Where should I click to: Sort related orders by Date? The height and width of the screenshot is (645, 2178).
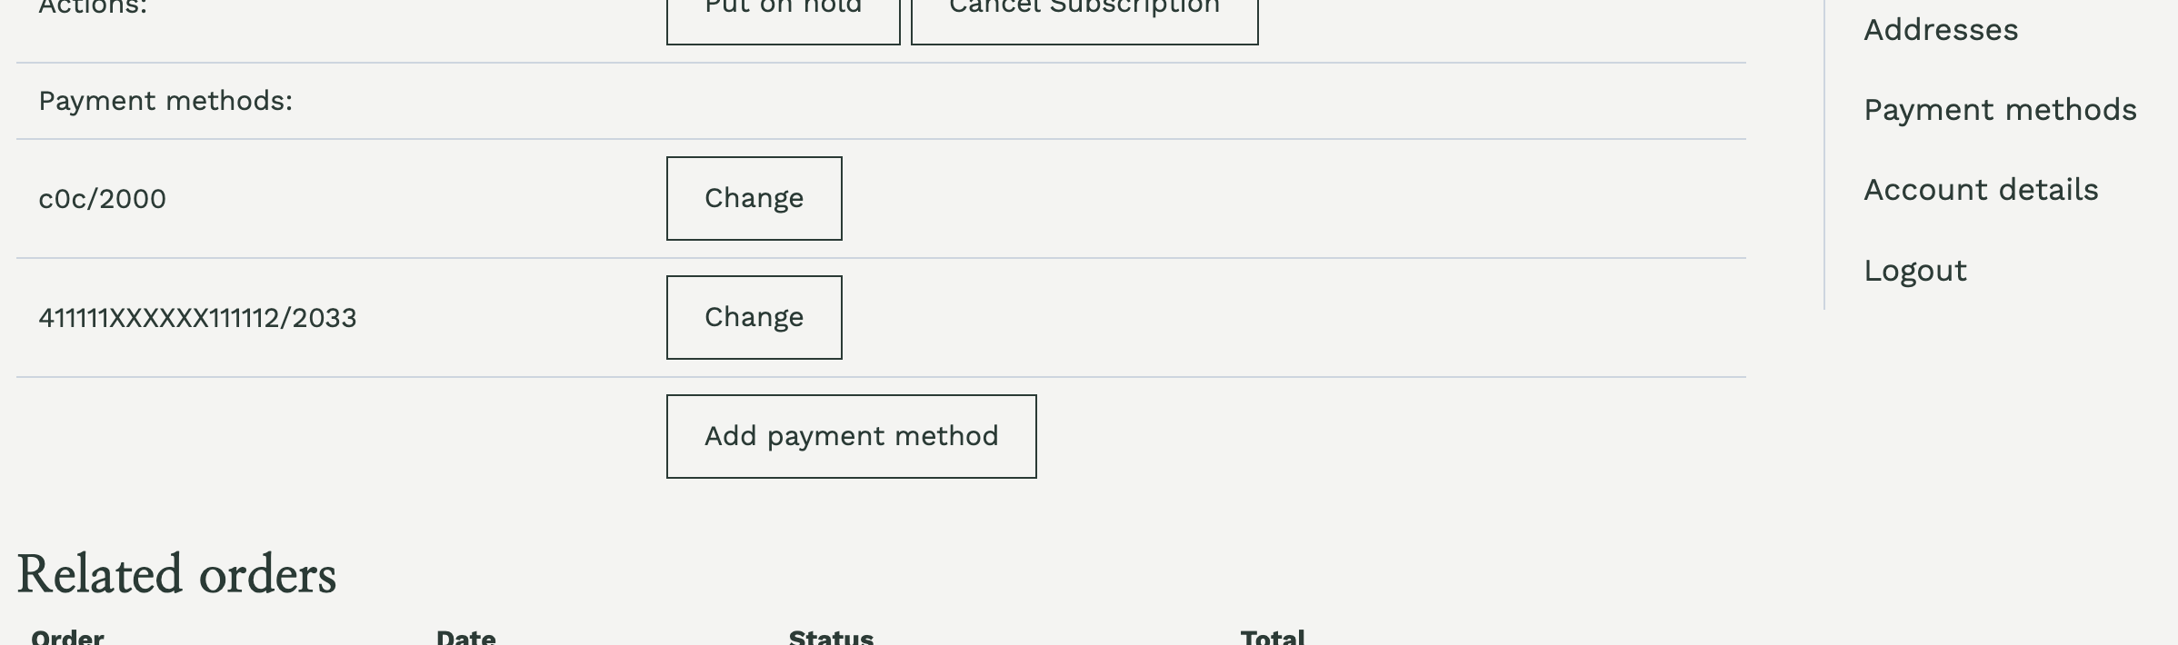tap(465, 636)
